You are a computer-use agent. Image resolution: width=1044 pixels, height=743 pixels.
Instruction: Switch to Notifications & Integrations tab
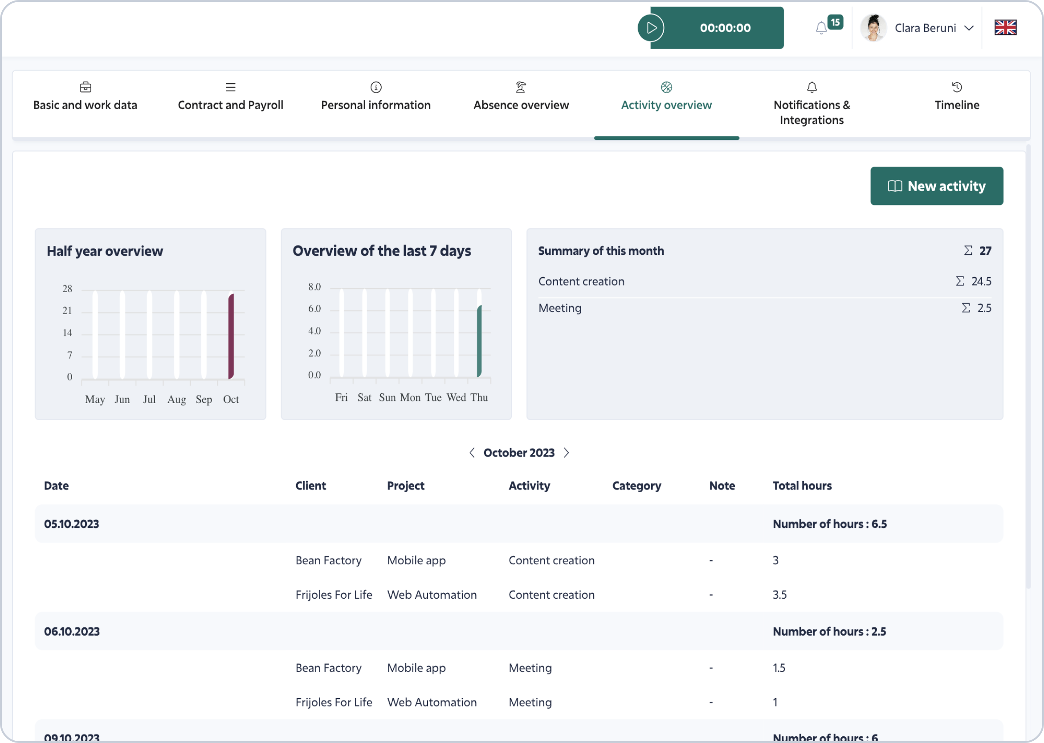(x=812, y=104)
